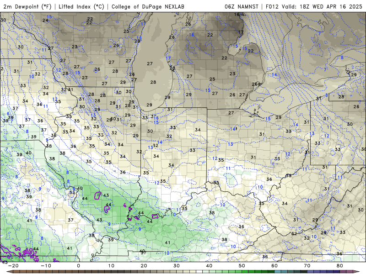Viewport: 366px width, 274px height.
Task: Click the '30' label on the bottom color scale
Action: click(177, 266)
